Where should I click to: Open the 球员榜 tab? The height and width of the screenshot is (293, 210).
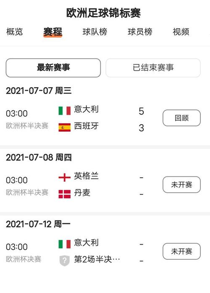click(140, 32)
